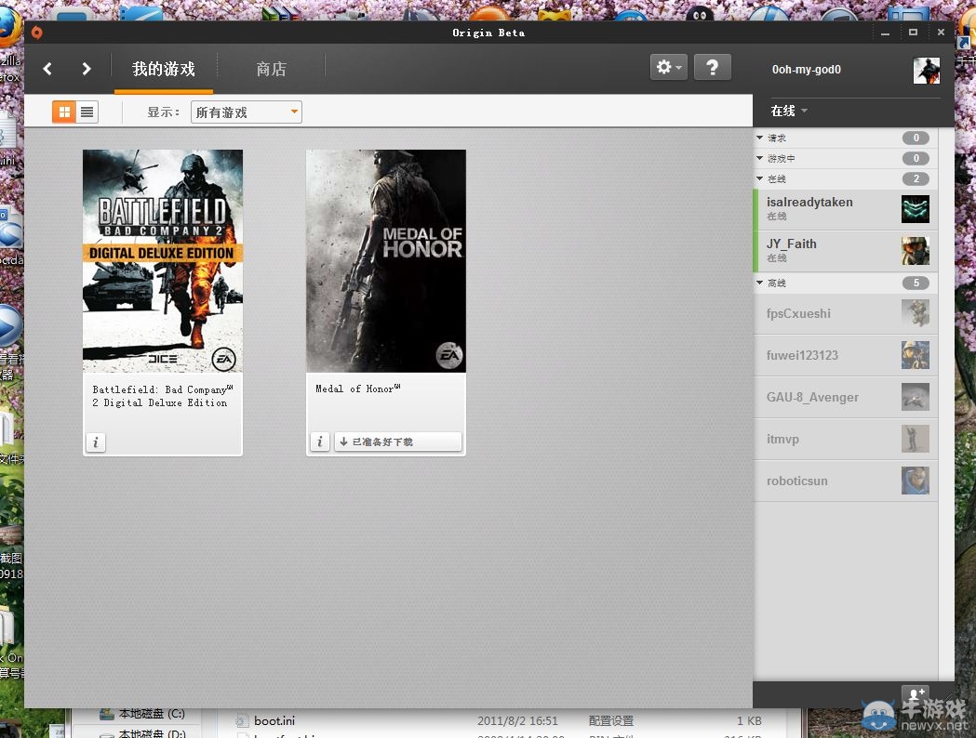Click the add friend icon
Image resolution: width=976 pixels, height=738 pixels.
click(915, 693)
